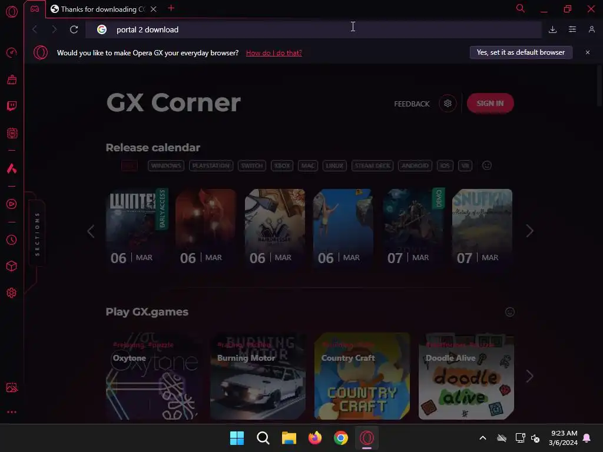Click the image gallery icon in sidebar

point(12,387)
